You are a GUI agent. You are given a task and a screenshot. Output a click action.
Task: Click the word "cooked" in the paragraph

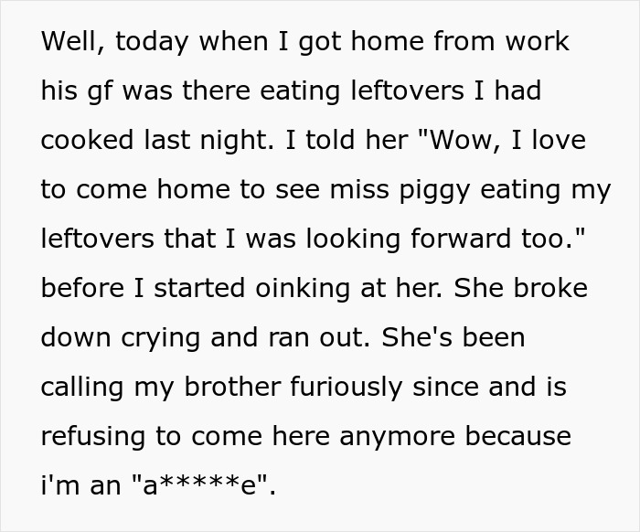coord(91,141)
